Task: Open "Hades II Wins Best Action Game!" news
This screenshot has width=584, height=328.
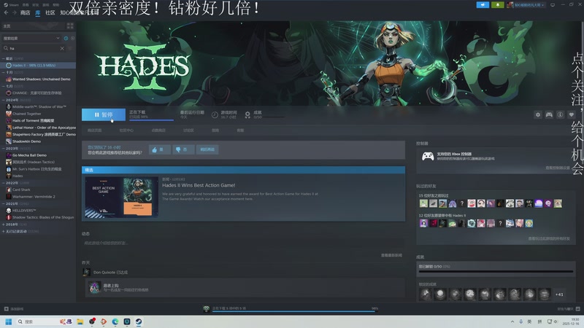Action: point(199,185)
